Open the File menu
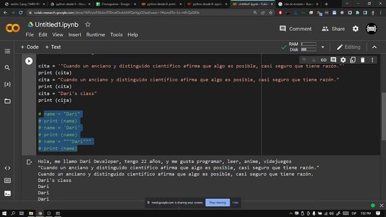Image resolution: width=386 pixels, height=217 pixels. pos(30,35)
